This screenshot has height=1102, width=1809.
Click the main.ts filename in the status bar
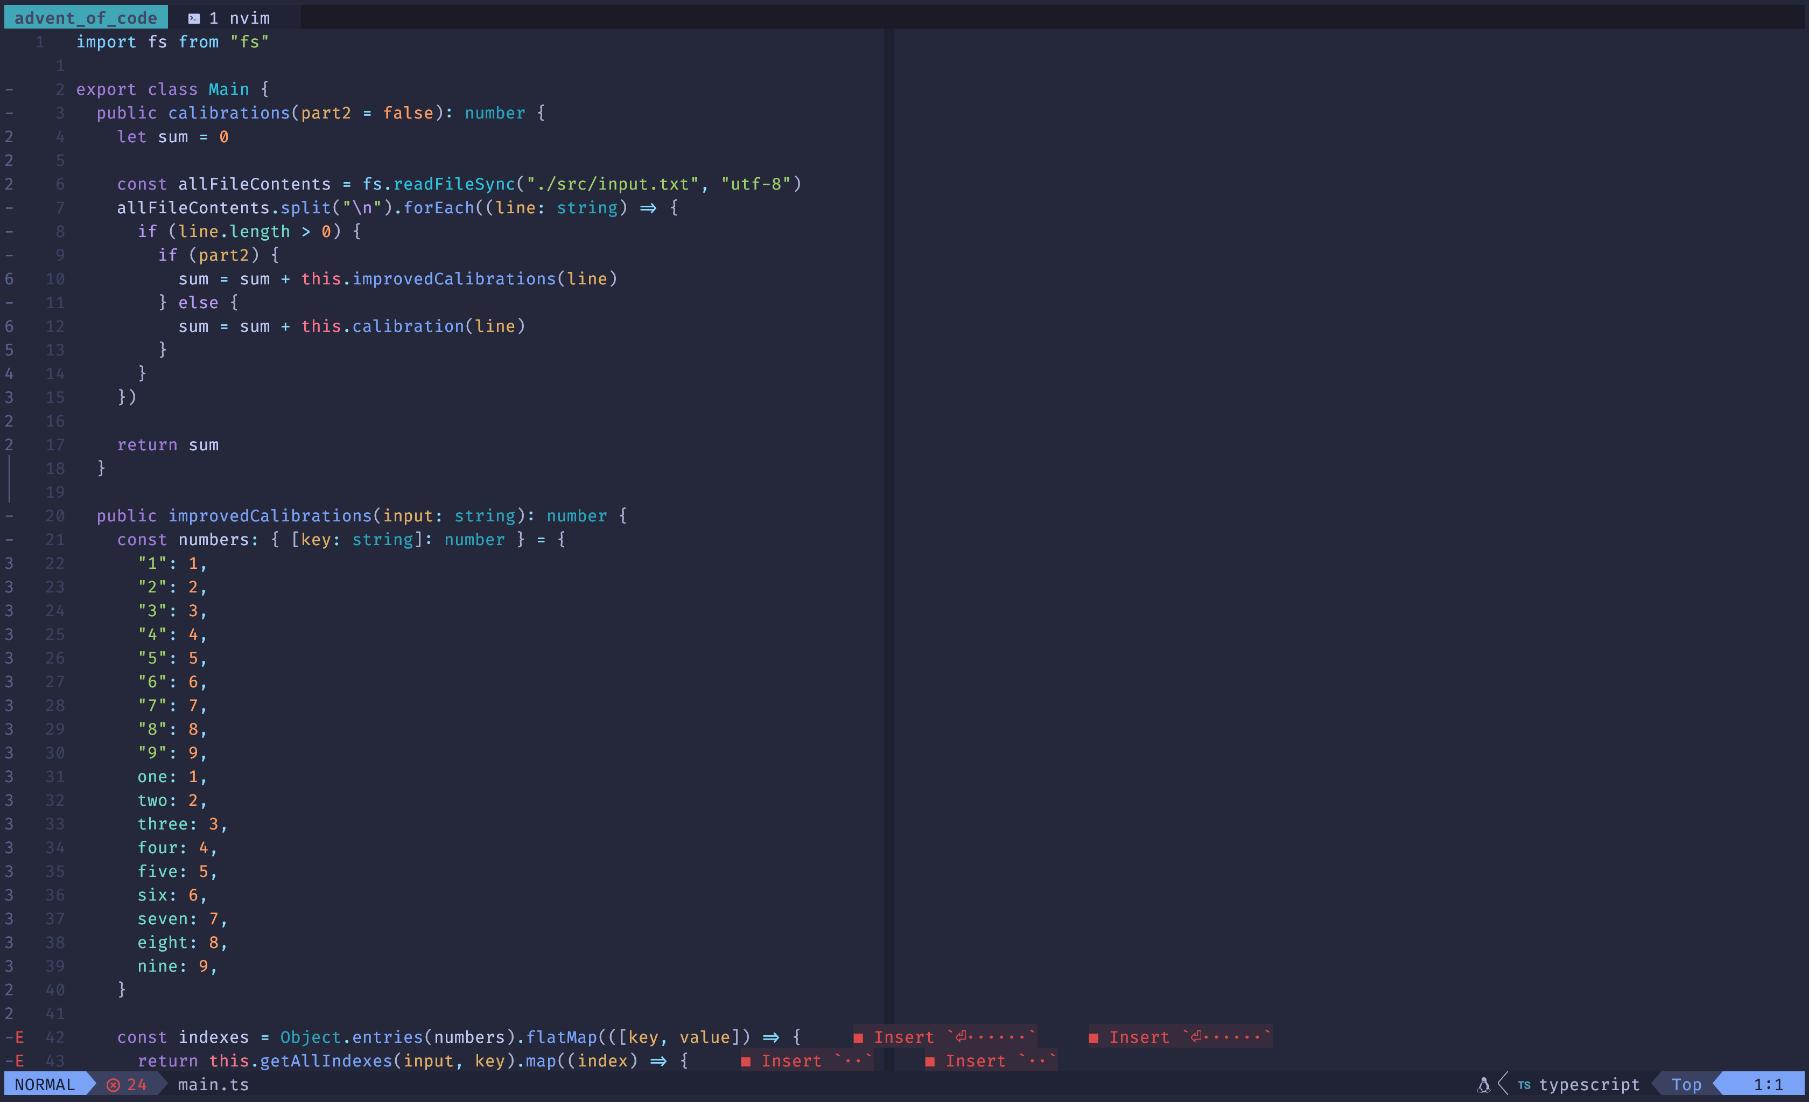pyautogui.click(x=214, y=1084)
